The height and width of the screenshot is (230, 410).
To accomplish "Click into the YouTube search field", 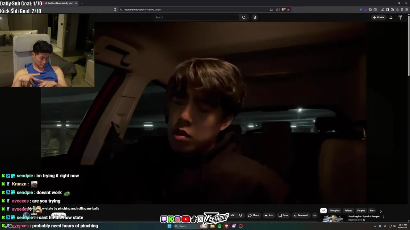I will tap(196, 17).
